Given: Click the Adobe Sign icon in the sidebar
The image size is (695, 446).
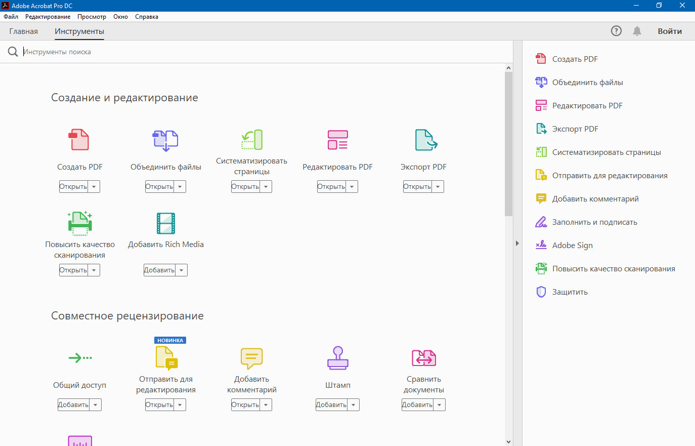Looking at the screenshot, I should 541,245.
